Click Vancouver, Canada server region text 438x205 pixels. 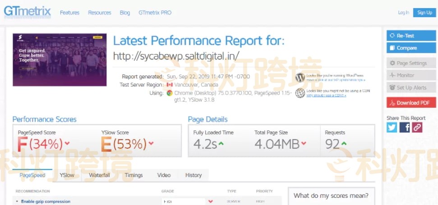tap(196, 85)
